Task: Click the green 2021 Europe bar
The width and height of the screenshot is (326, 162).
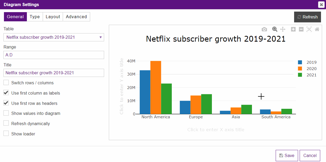Action: 207,104
